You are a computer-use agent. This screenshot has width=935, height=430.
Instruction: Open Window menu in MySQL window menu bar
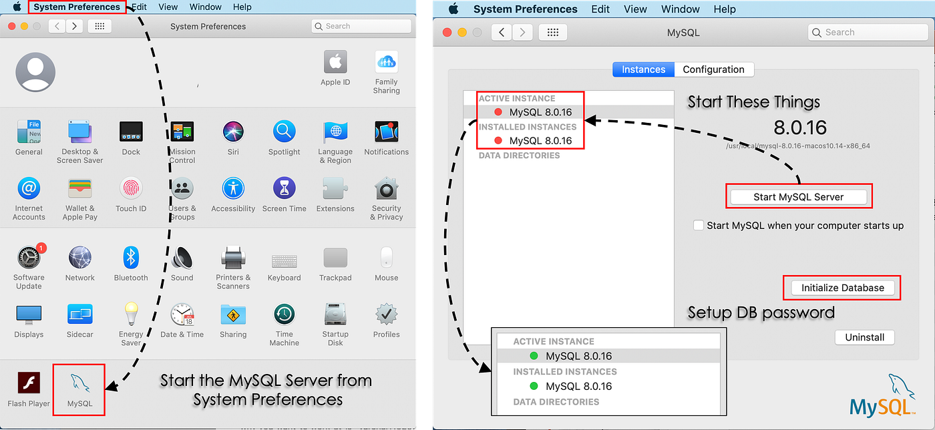coord(680,9)
